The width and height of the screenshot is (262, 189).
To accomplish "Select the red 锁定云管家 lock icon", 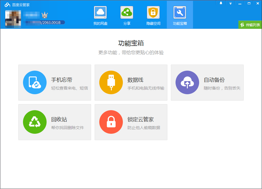I will (111, 122).
